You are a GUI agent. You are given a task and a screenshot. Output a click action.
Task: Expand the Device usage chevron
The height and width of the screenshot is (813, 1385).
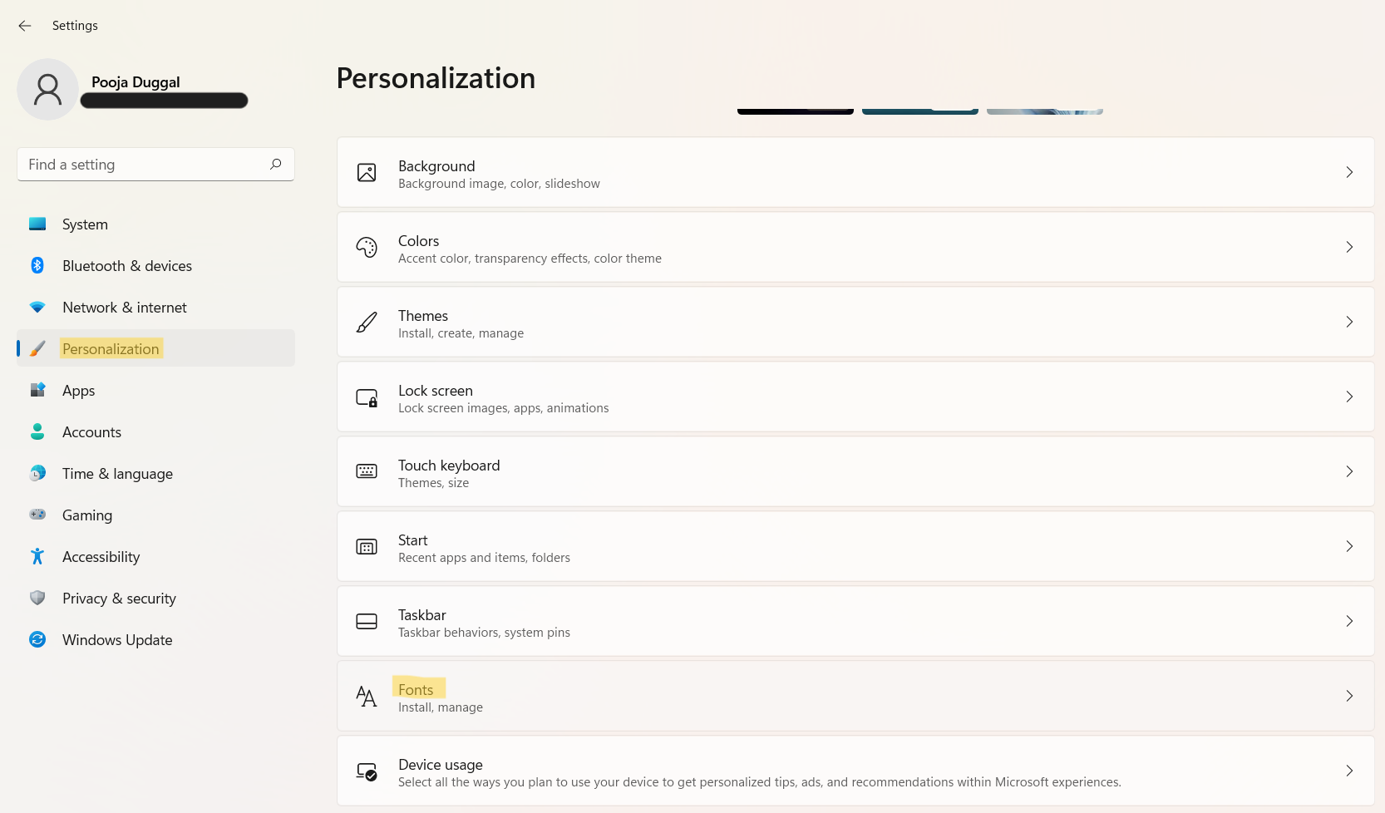click(1348, 771)
